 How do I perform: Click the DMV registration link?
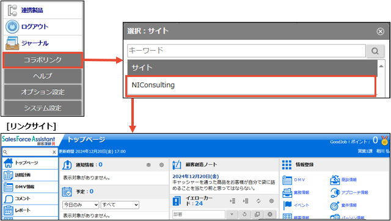pyautogui.click(x=299, y=180)
